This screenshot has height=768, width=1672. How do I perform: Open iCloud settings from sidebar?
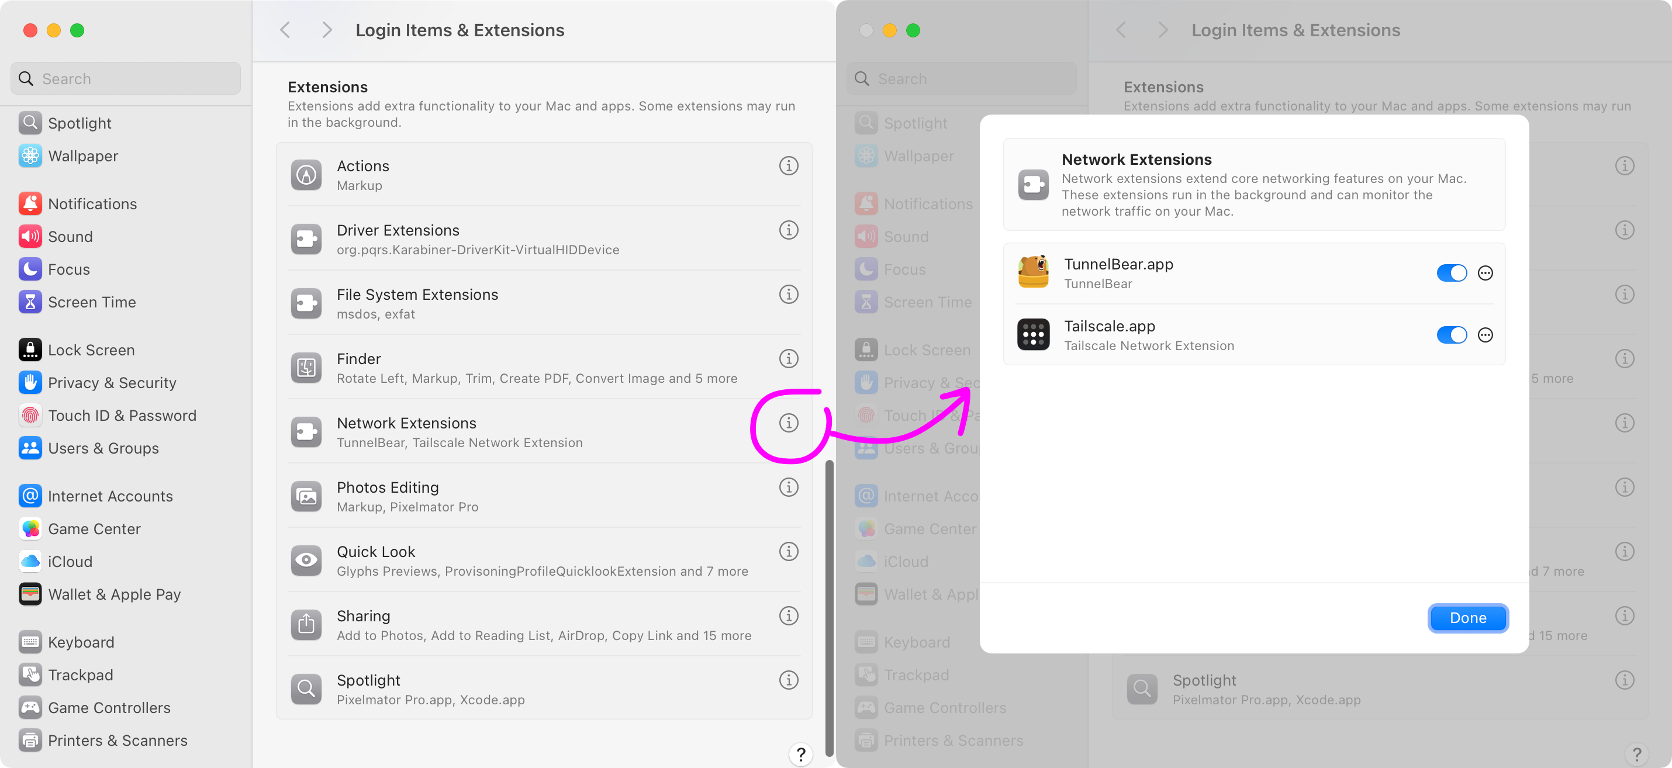70,562
